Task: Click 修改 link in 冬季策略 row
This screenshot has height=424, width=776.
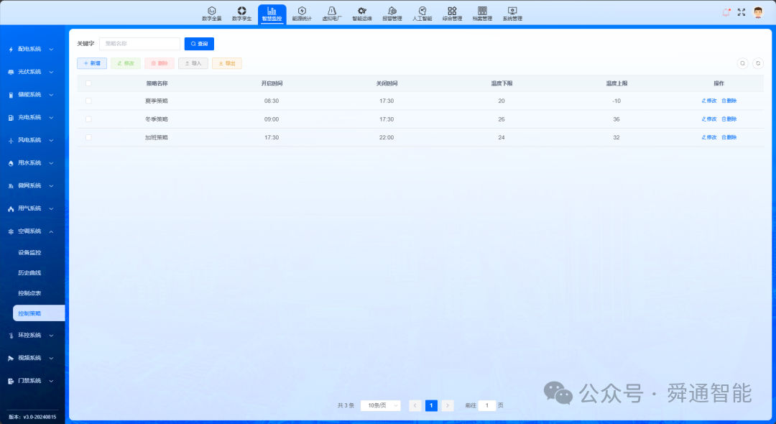Action: tap(709, 119)
